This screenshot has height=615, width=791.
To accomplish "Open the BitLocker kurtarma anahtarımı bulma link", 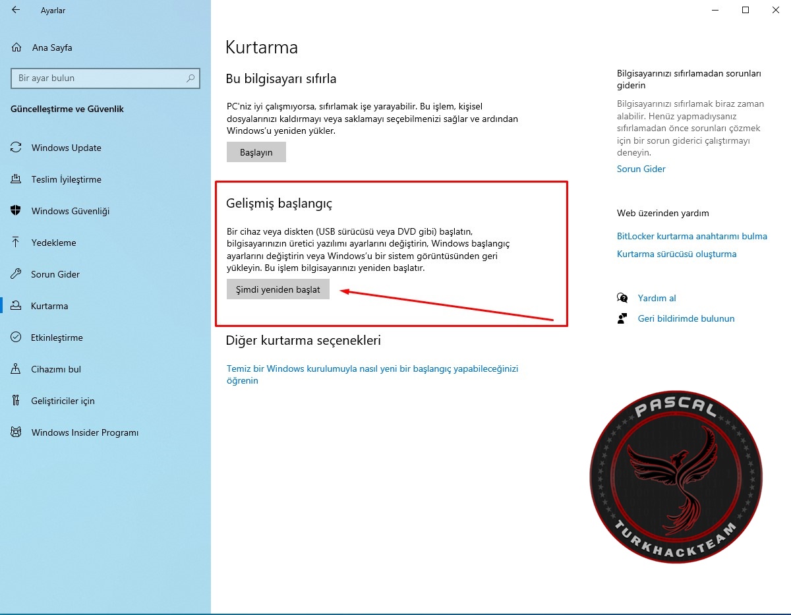I will coord(692,236).
